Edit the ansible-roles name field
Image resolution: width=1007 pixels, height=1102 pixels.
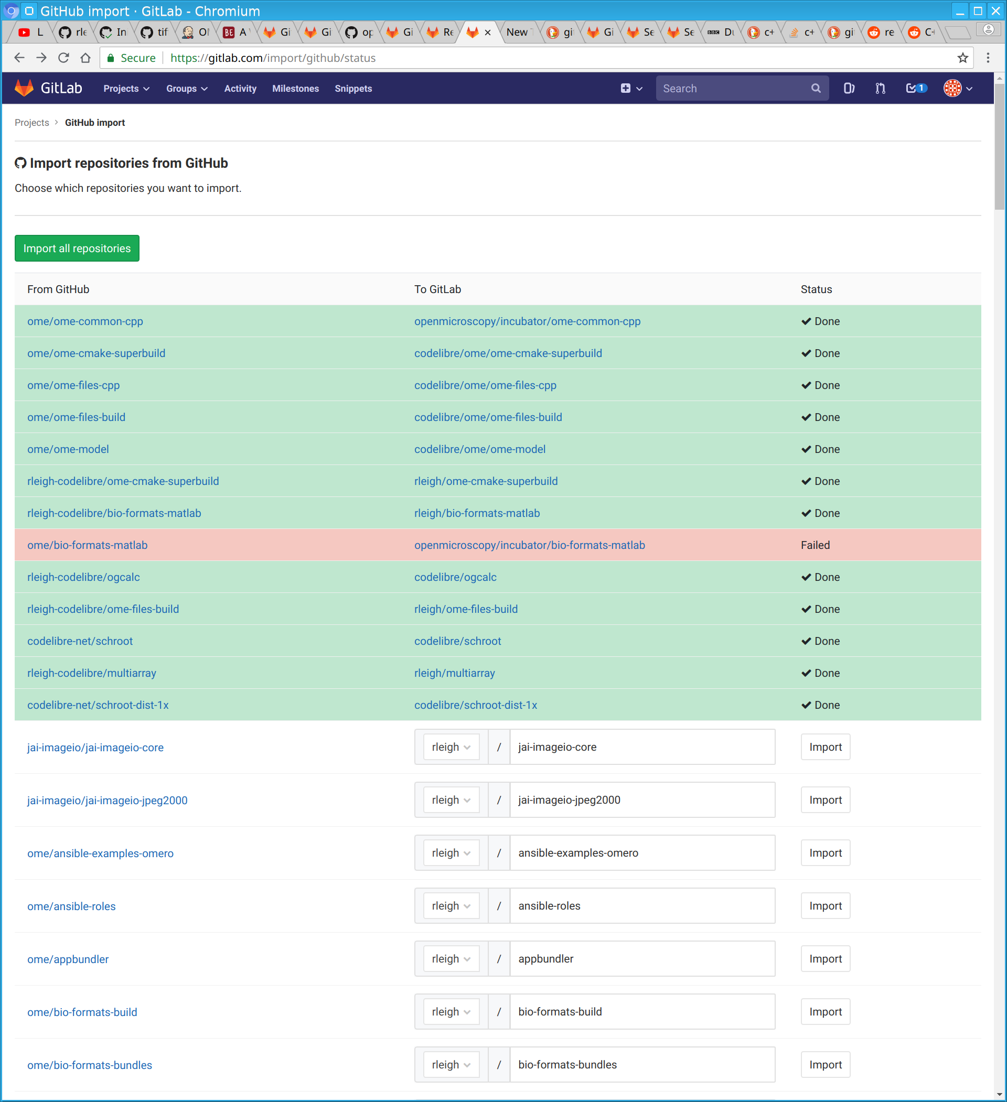click(x=642, y=906)
